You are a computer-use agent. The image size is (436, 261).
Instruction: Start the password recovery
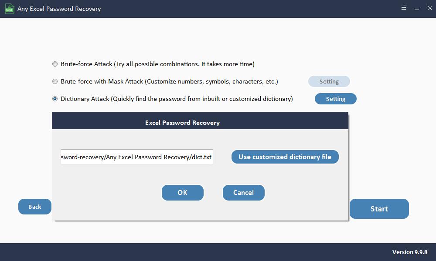(379, 209)
